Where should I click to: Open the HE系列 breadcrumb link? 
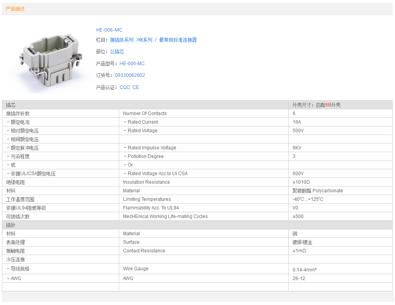tap(145, 40)
